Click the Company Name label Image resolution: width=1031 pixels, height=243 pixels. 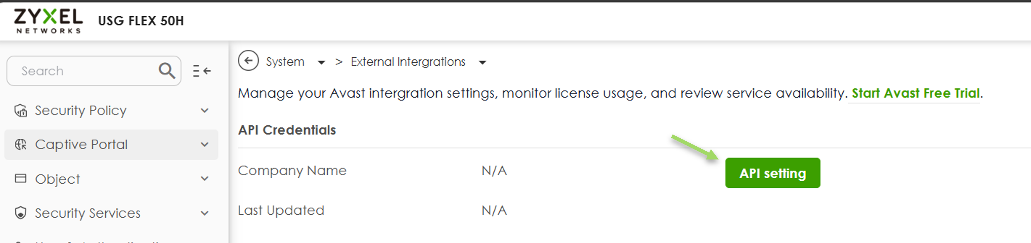coord(292,171)
